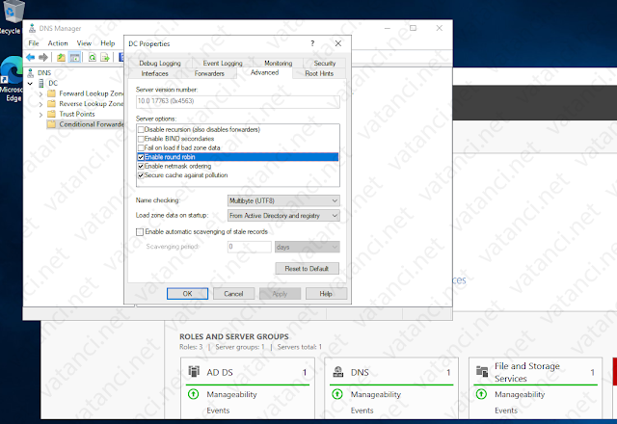Viewport: 617px width, 424px height.
Task: Click the OK button in DC Properties
Action: (187, 293)
